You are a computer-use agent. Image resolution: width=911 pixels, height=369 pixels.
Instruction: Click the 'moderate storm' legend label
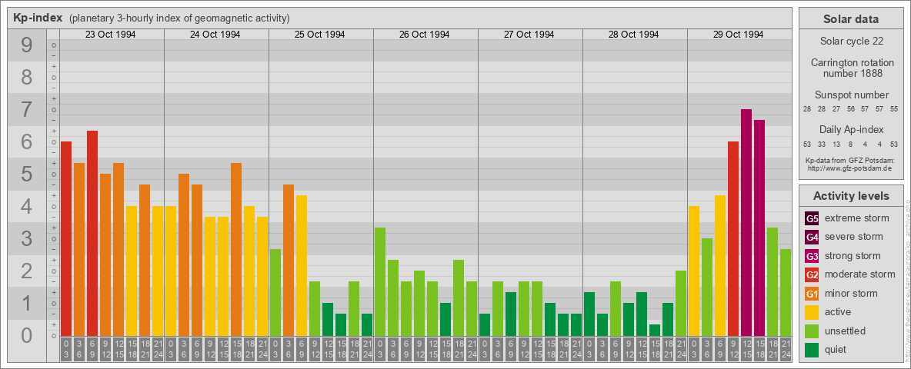(x=860, y=274)
